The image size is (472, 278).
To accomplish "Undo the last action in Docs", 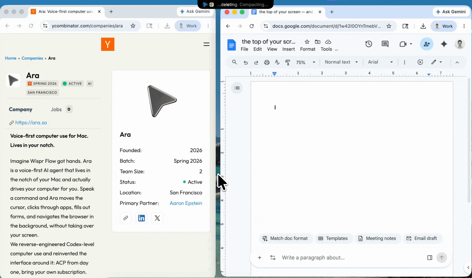I will [x=246, y=62].
